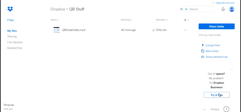Go to Deleted files section
This screenshot has width=241, height=112.
click(x=15, y=48)
